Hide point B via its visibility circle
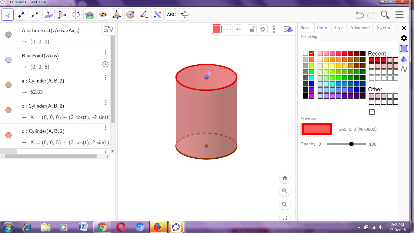Viewport: 414px width, 233px height. click(8, 60)
